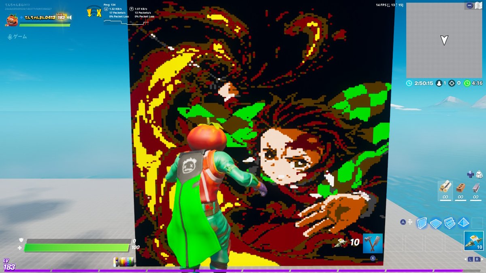Click the player name てんちゃんまん0413
Screen dimensions: 486x273
[40, 17]
